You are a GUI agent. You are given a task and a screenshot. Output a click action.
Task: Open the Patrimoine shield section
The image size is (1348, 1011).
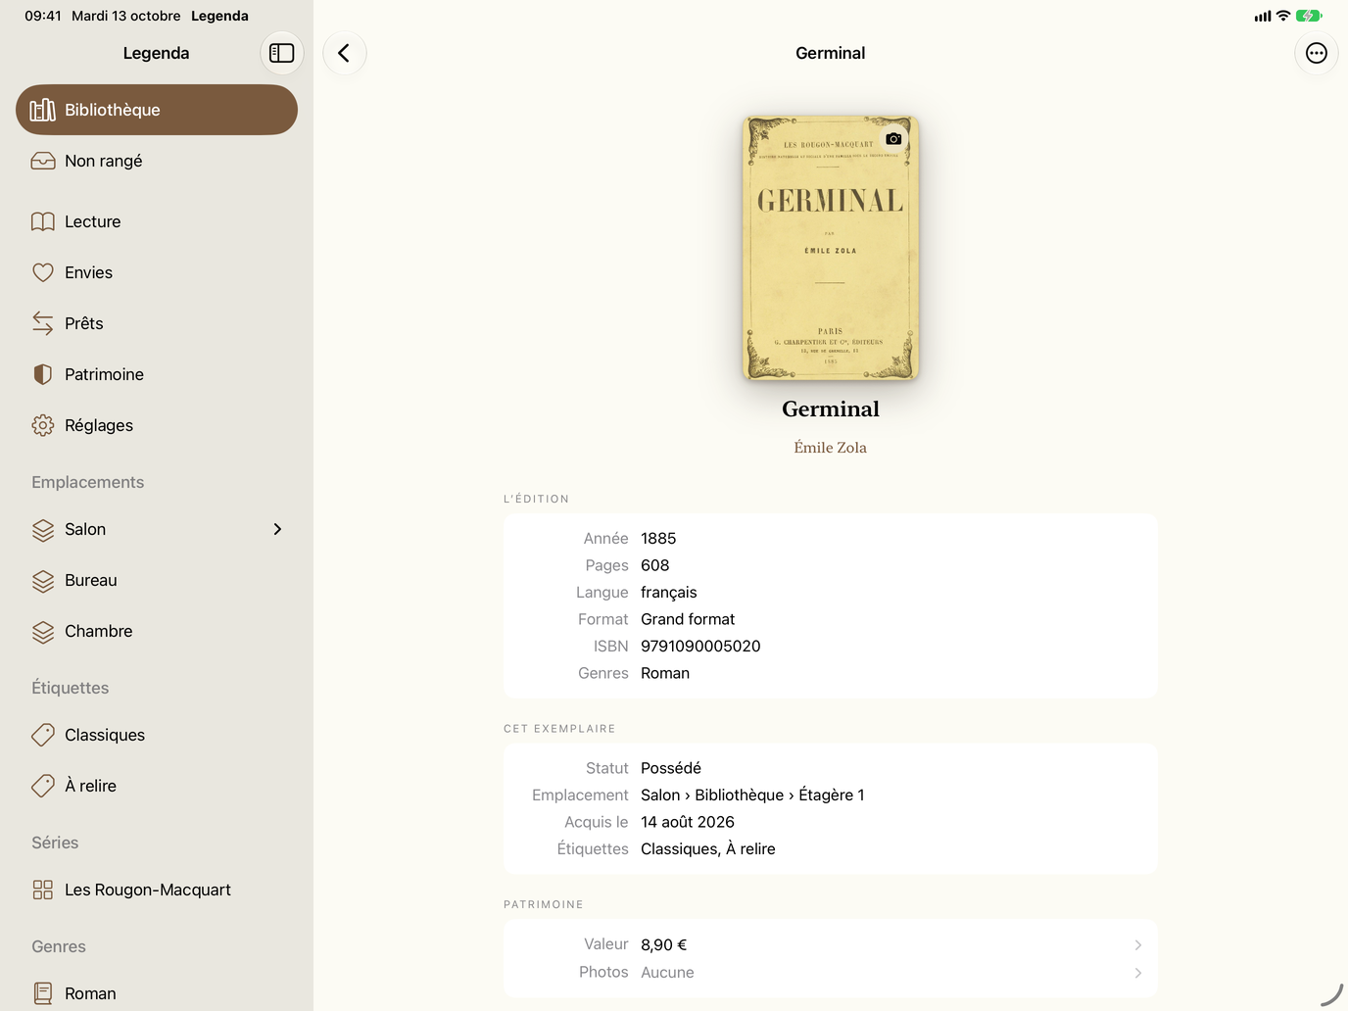[x=157, y=374]
